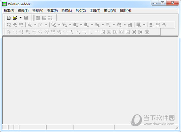Click the Function F box icon
The width and height of the screenshot is (181, 132).
click(128, 32)
